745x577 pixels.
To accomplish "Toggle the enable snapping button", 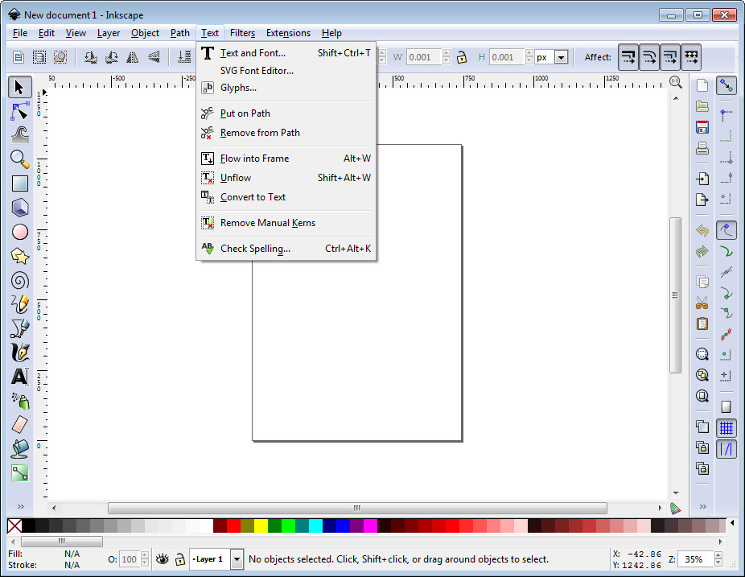I will coord(726,85).
